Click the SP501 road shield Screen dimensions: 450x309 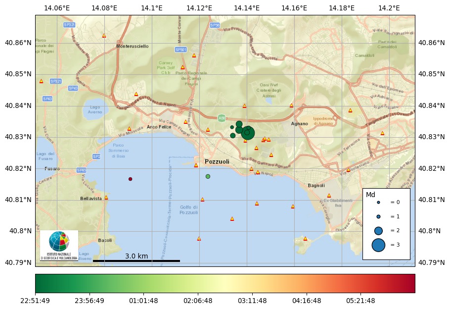[x=181, y=50]
